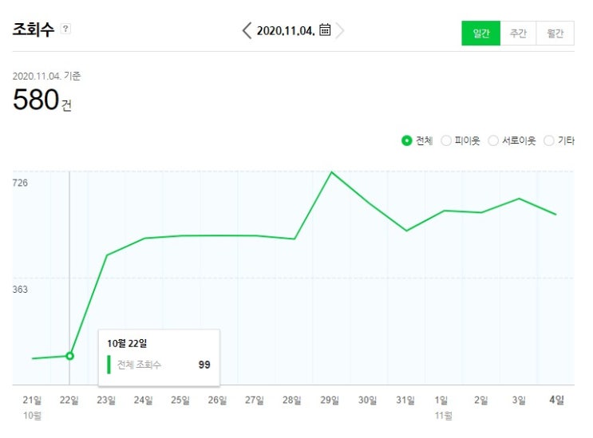
Task: Select the 서로이웃 radio option
Action: [x=493, y=140]
